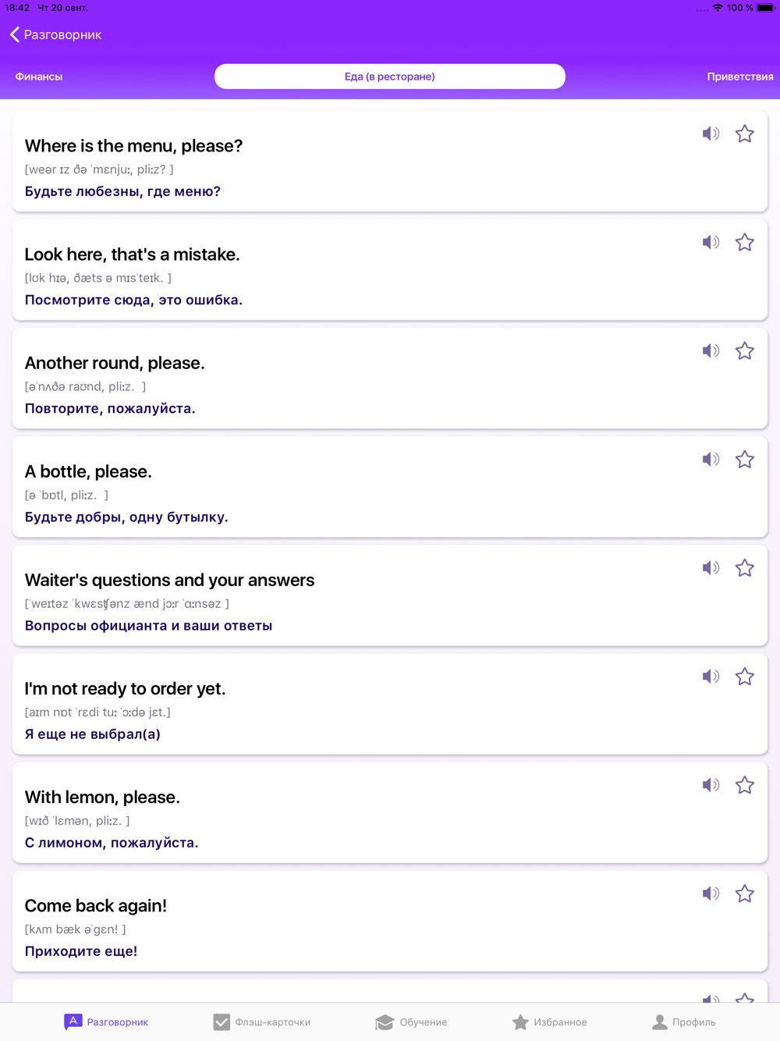The width and height of the screenshot is (780, 1041).
Task: Go back to Разговорник using the chevron
Action: [15, 34]
